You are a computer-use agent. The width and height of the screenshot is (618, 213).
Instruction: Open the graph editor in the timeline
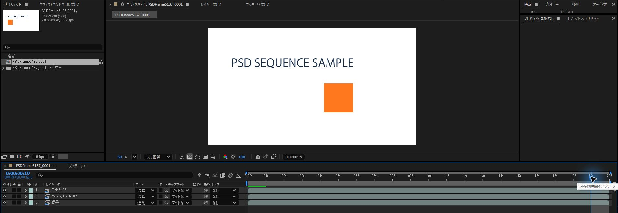coord(238,175)
